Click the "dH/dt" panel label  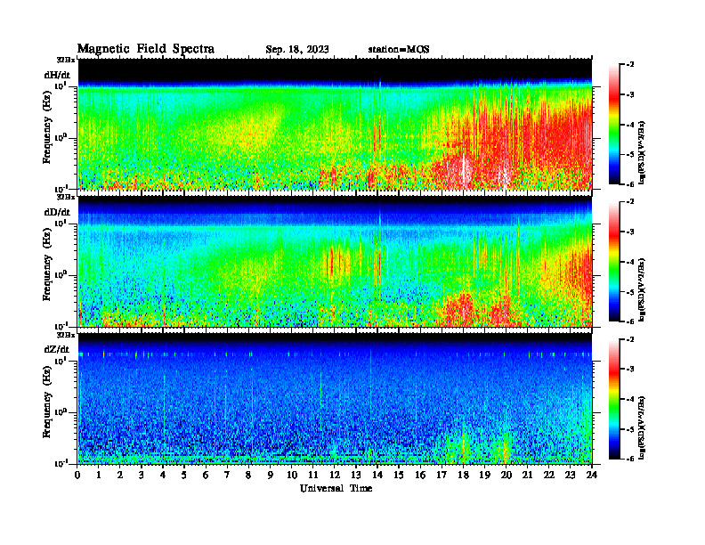[57, 75]
